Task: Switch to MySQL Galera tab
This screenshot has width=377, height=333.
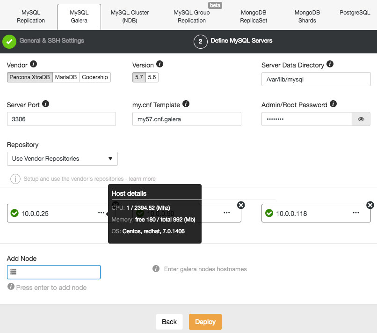Action: click(x=79, y=16)
